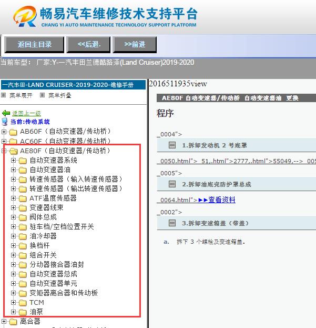Screen dimensions: 316x328
Task: Click AE80F 自动变速器油 更换 title bar
Action: (236, 98)
